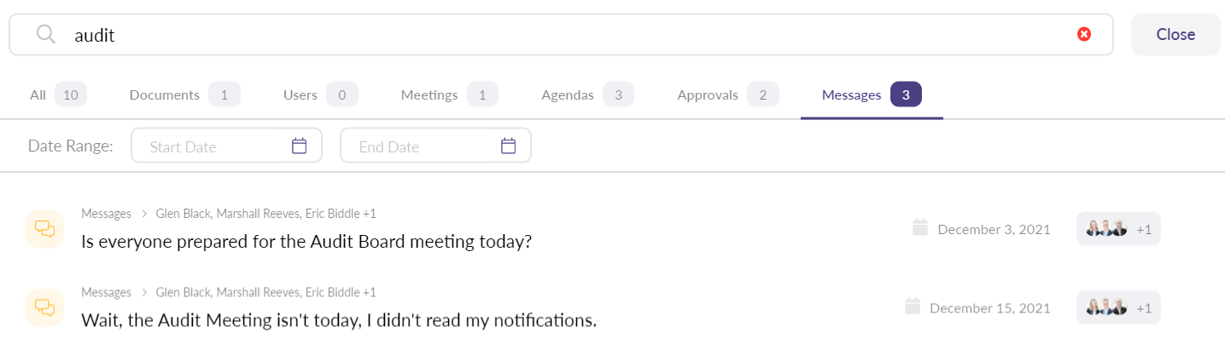
Task: Open the End Date calendar icon
Action: point(508,146)
